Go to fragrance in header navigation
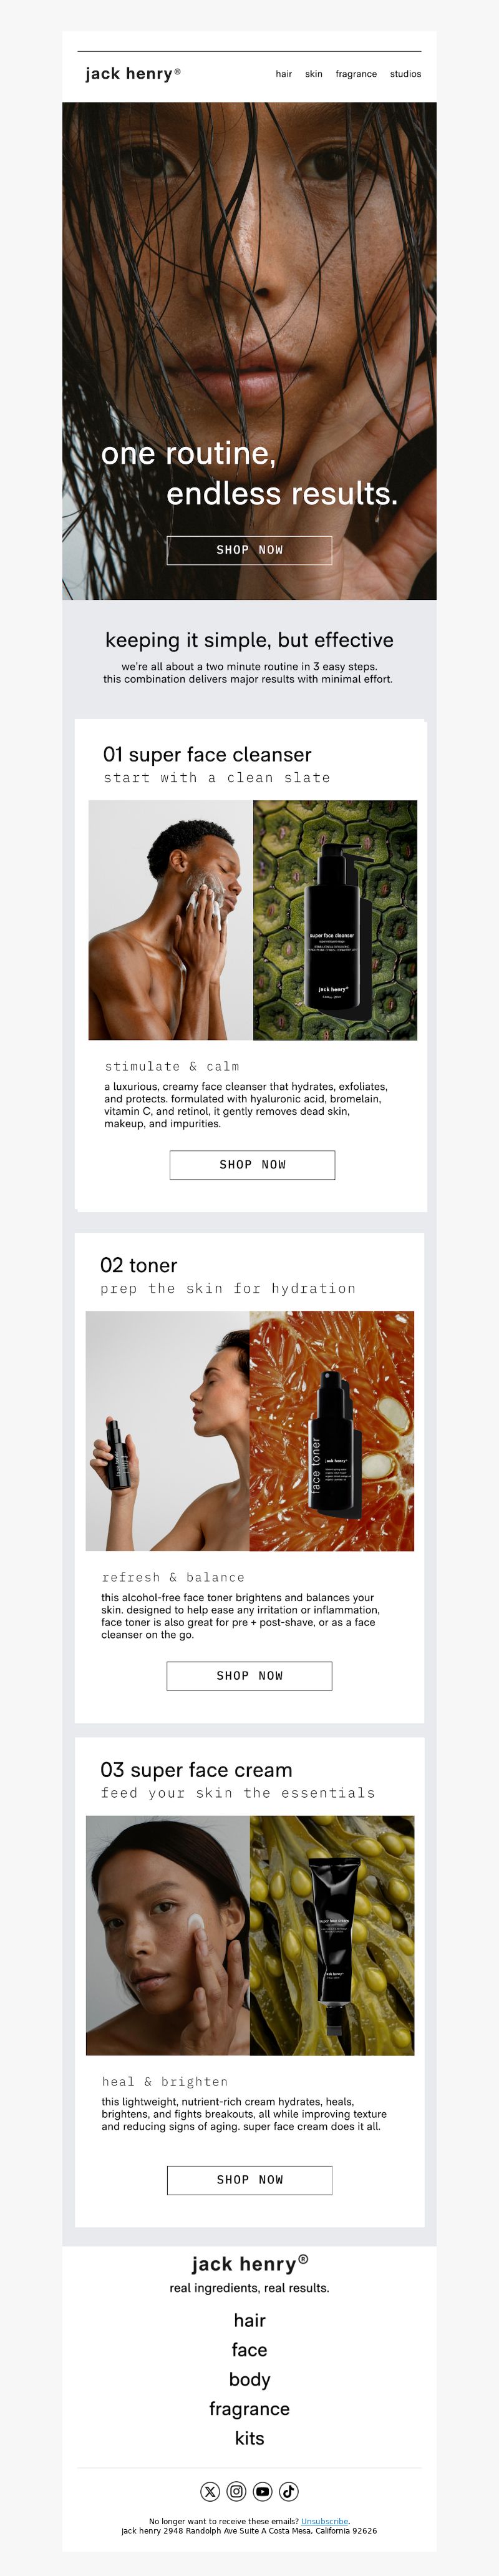Image resolution: width=499 pixels, height=2576 pixels. point(356,74)
